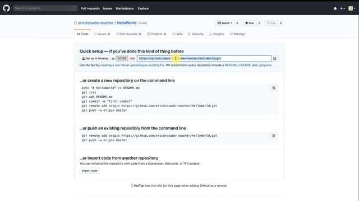Select HTTPS clone protocol

(x=122, y=59)
